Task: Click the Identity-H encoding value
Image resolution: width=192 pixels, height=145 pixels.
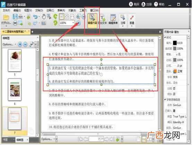Action: (178, 122)
